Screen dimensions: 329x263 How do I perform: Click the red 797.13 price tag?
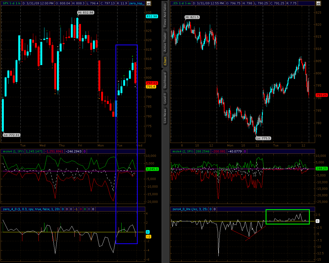pos(152,83)
